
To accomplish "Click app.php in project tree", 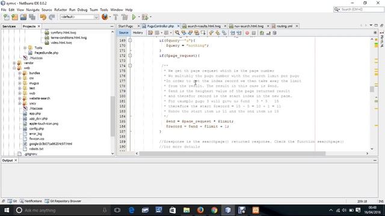I will tap(35, 113).
